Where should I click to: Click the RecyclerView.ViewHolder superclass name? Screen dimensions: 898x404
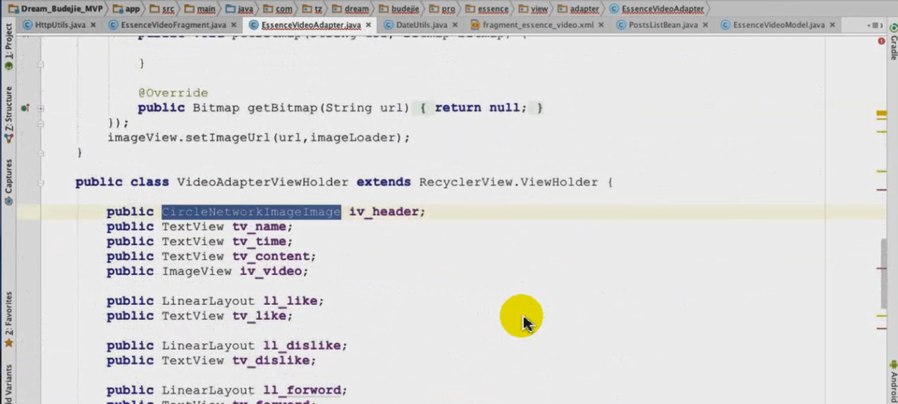pyautogui.click(x=509, y=182)
